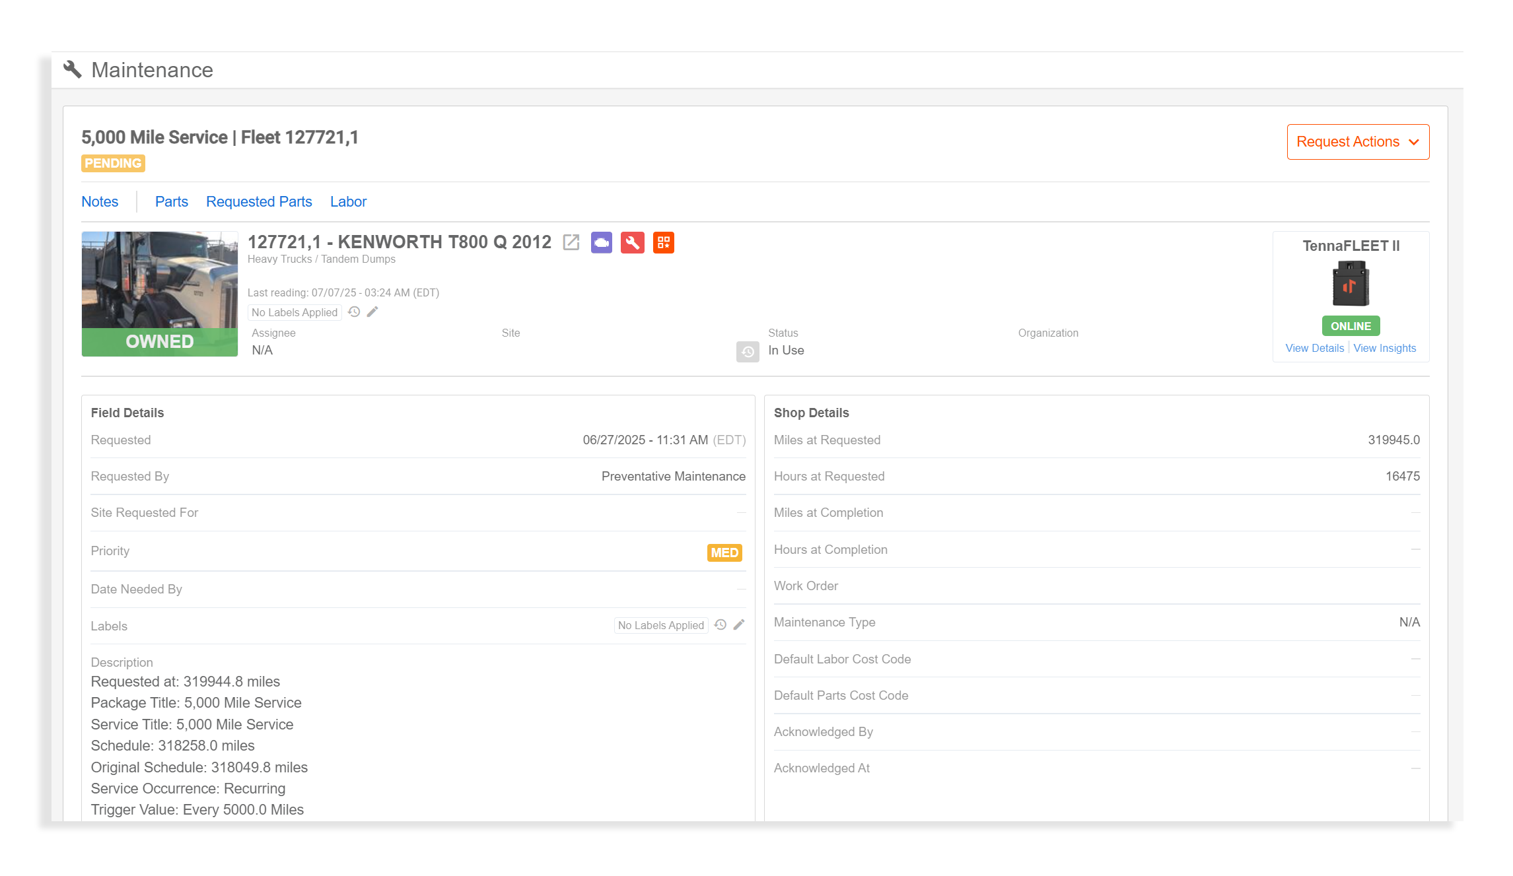Open the Request Actions dropdown
The height and width of the screenshot is (876, 1513).
click(x=1358, y=141)
